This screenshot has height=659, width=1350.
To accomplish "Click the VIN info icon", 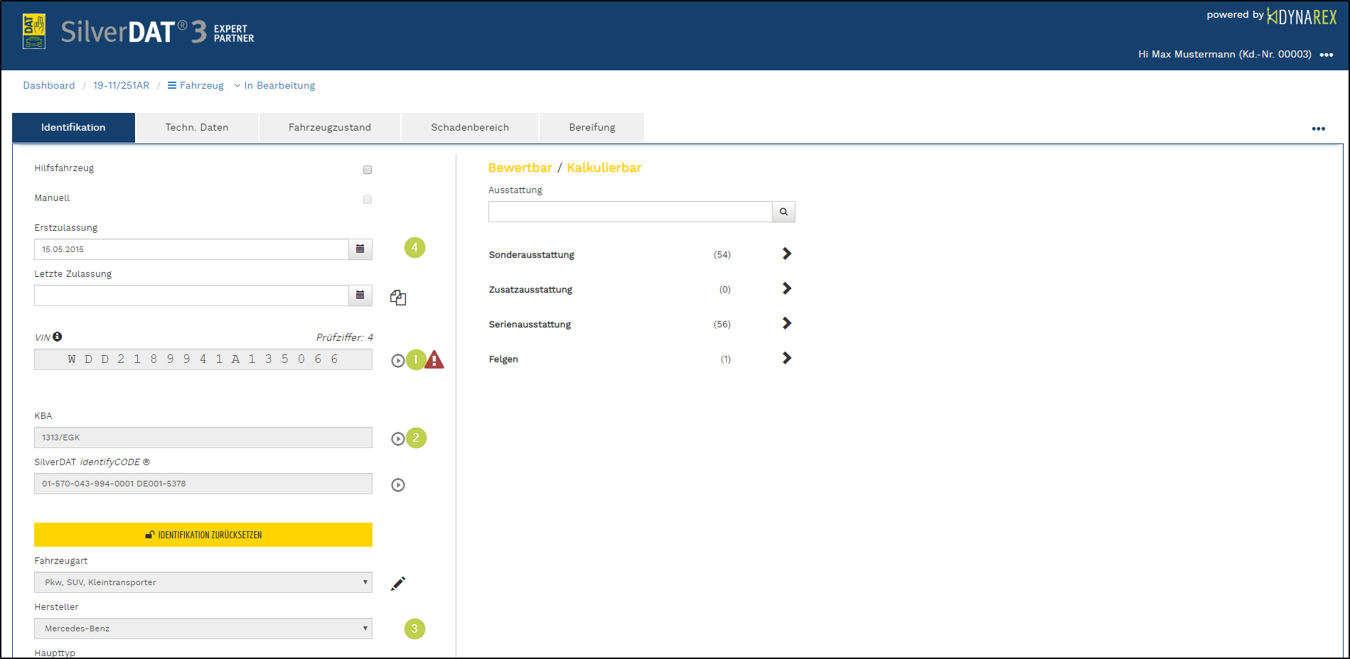I will click(x=58, y=337).
